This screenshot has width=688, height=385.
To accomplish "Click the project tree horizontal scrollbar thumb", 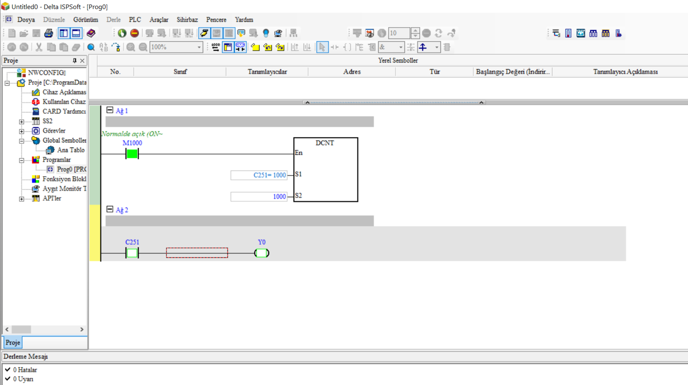I will (21, 330).
